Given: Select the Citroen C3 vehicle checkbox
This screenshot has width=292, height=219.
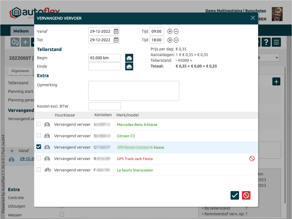Looking at the screenshot, I should pyautogui.click(x=39, y=136).
